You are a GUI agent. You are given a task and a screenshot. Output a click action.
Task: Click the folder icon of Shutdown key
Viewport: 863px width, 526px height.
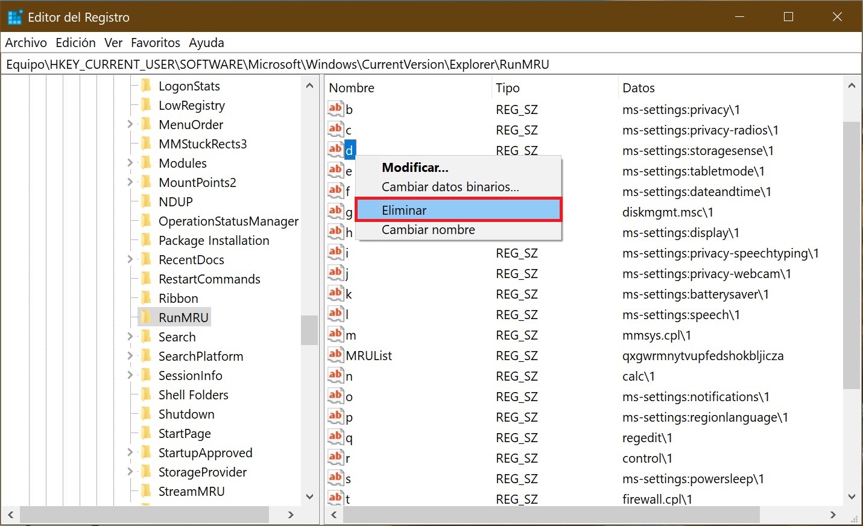[146, 413]
